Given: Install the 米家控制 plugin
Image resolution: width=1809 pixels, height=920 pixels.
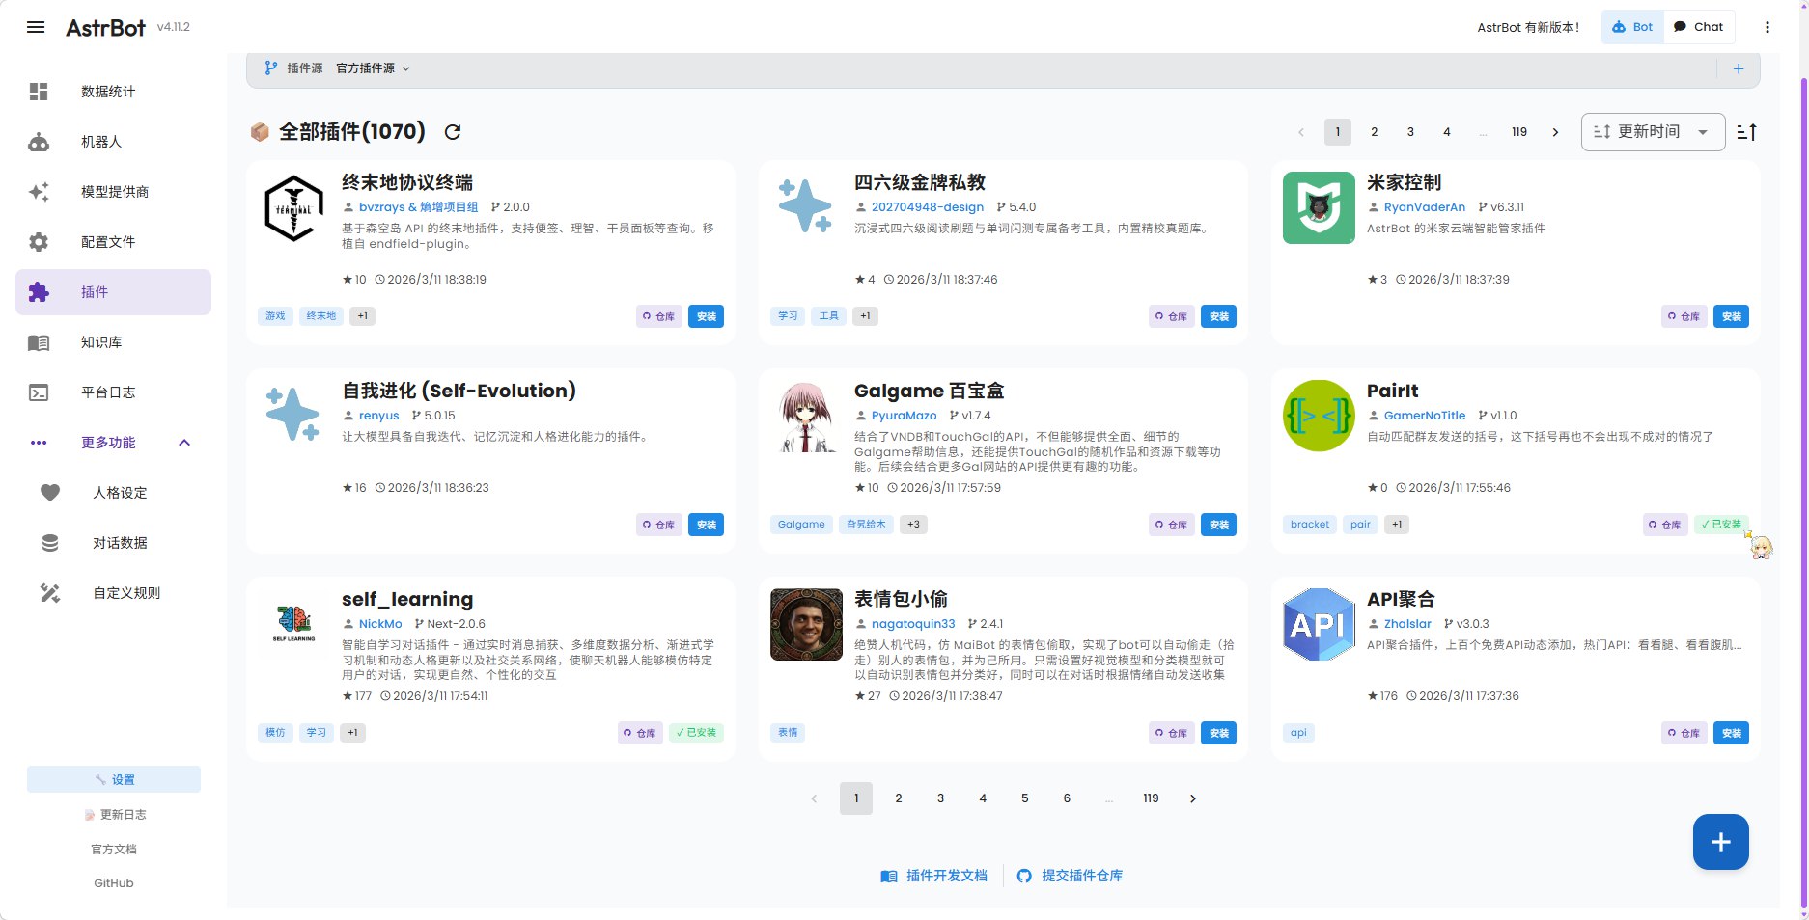Looking at the screenshot, I should (1731, 316).
